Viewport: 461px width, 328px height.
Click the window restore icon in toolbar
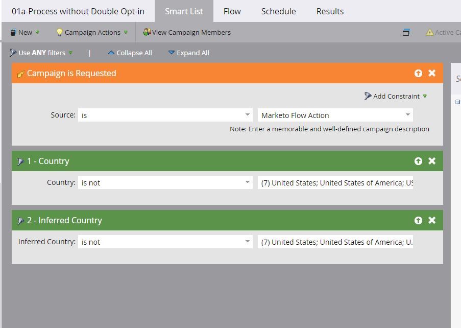(x=406, y=32)
